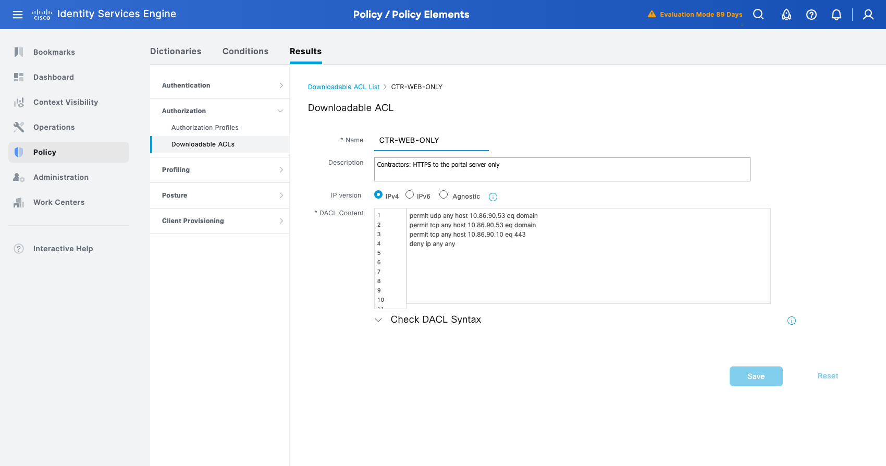This screenshot has height=466, width=886.
Task: Open Authorization Profiles in the tree
Action: (205, 128)
